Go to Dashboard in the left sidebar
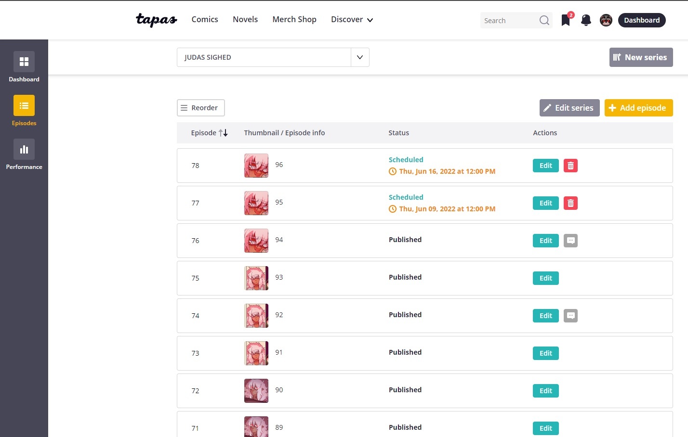Viewport: 688px width, 437px height. pos(24,67)
